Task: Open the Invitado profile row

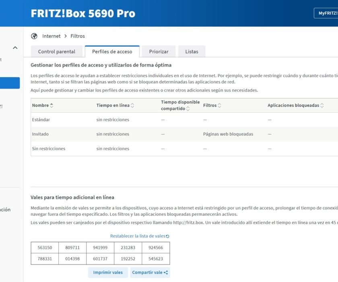Action: (40, 134)
